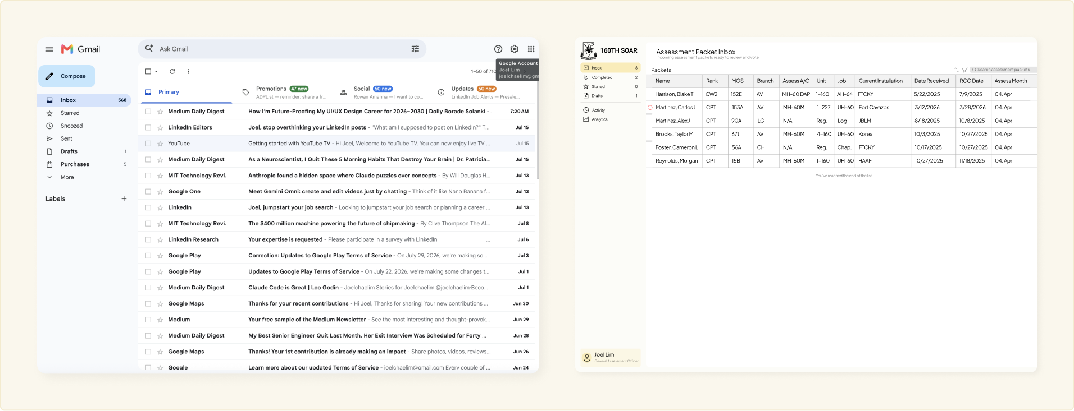Tick checkbox for LinkedIn Research email
Viewport: 1074px width, 411px height.
pyautogui.click(x=148, y=239)
